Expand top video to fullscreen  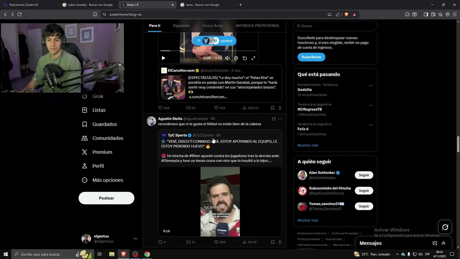253,58
